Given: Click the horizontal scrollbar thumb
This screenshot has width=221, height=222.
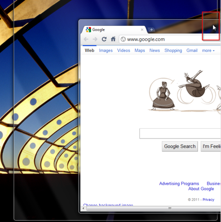Looking at the screenshot, I should tap(154, 209).
